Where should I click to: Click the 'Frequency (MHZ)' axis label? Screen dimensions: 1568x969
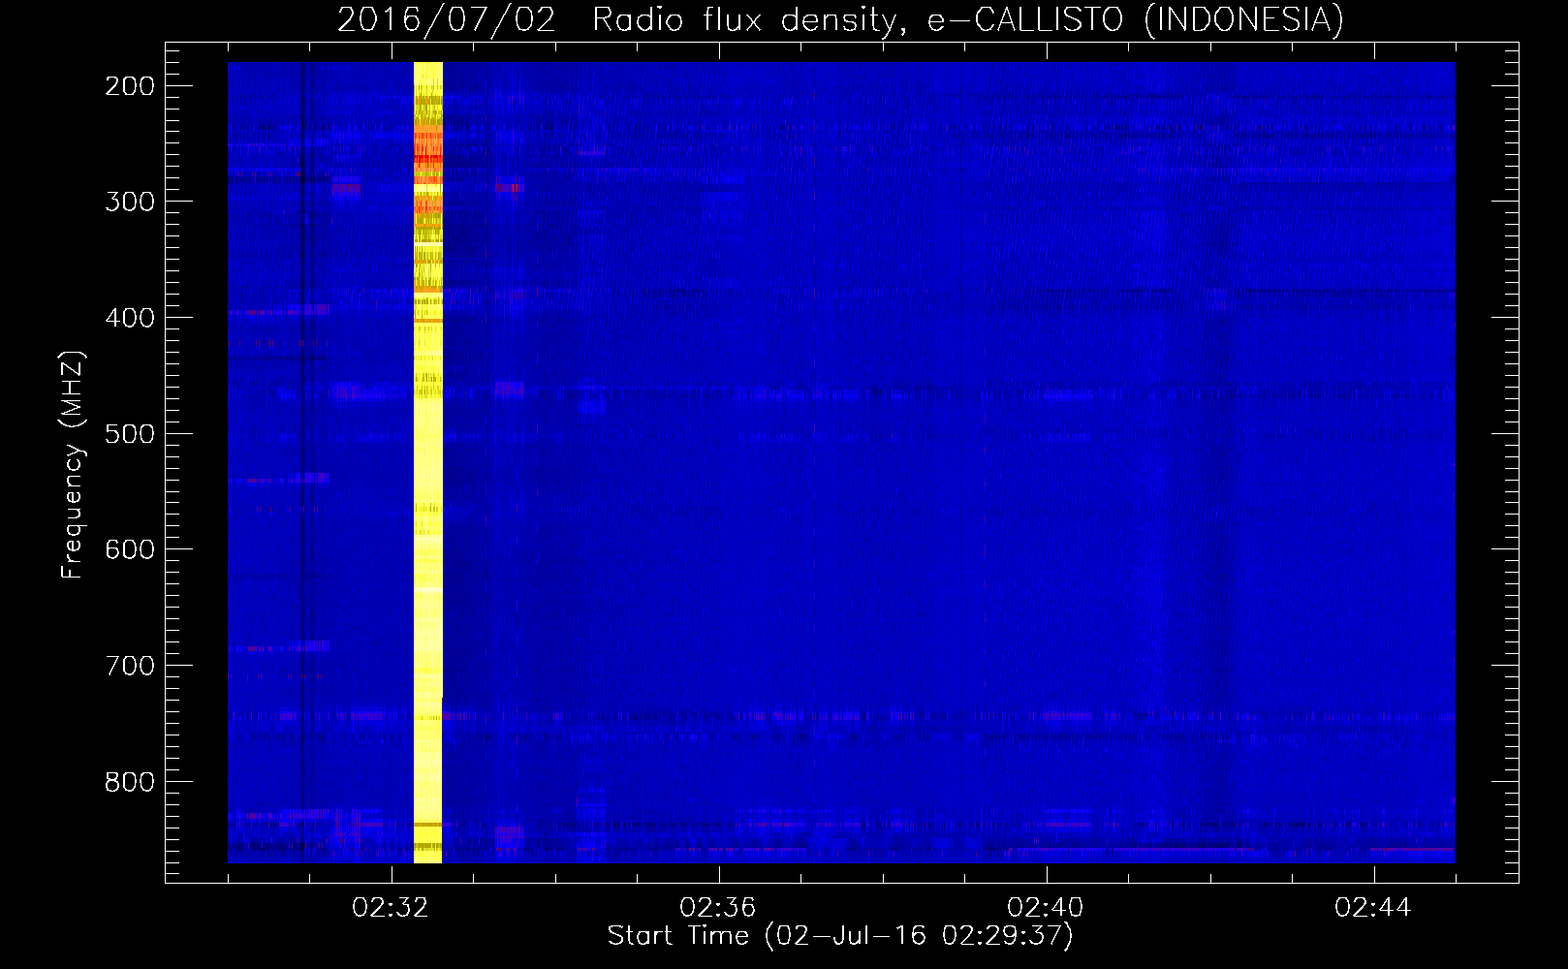click(x=74, y=464)
